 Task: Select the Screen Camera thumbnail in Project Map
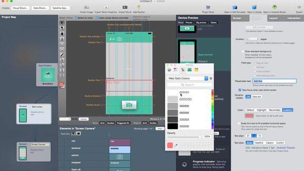[23, 153]
